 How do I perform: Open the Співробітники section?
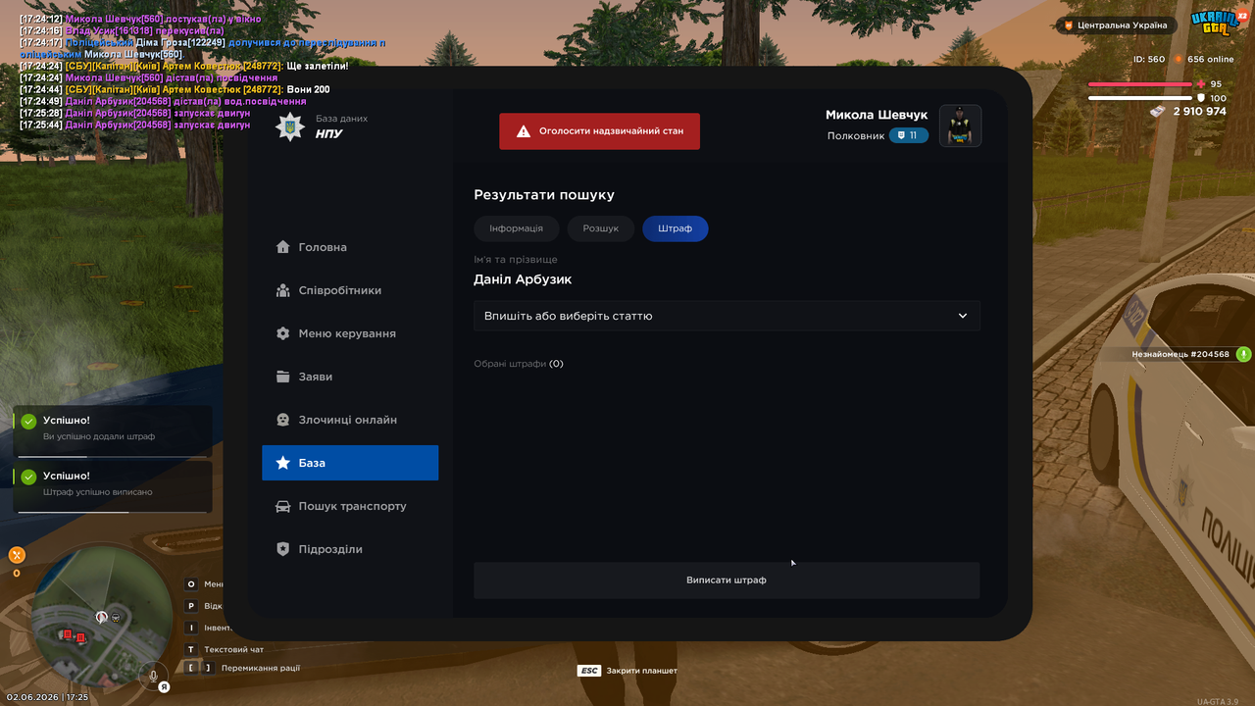(x=350, y=290)
